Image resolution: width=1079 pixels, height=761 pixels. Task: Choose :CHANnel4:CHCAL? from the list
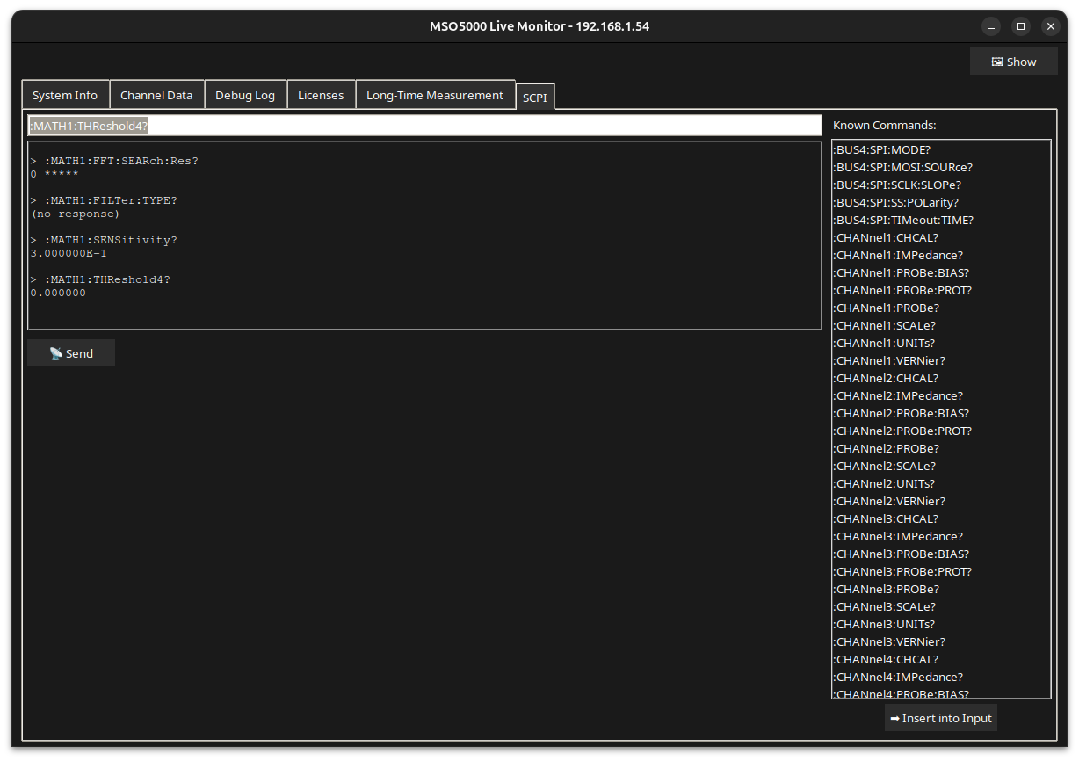(887, 659)
